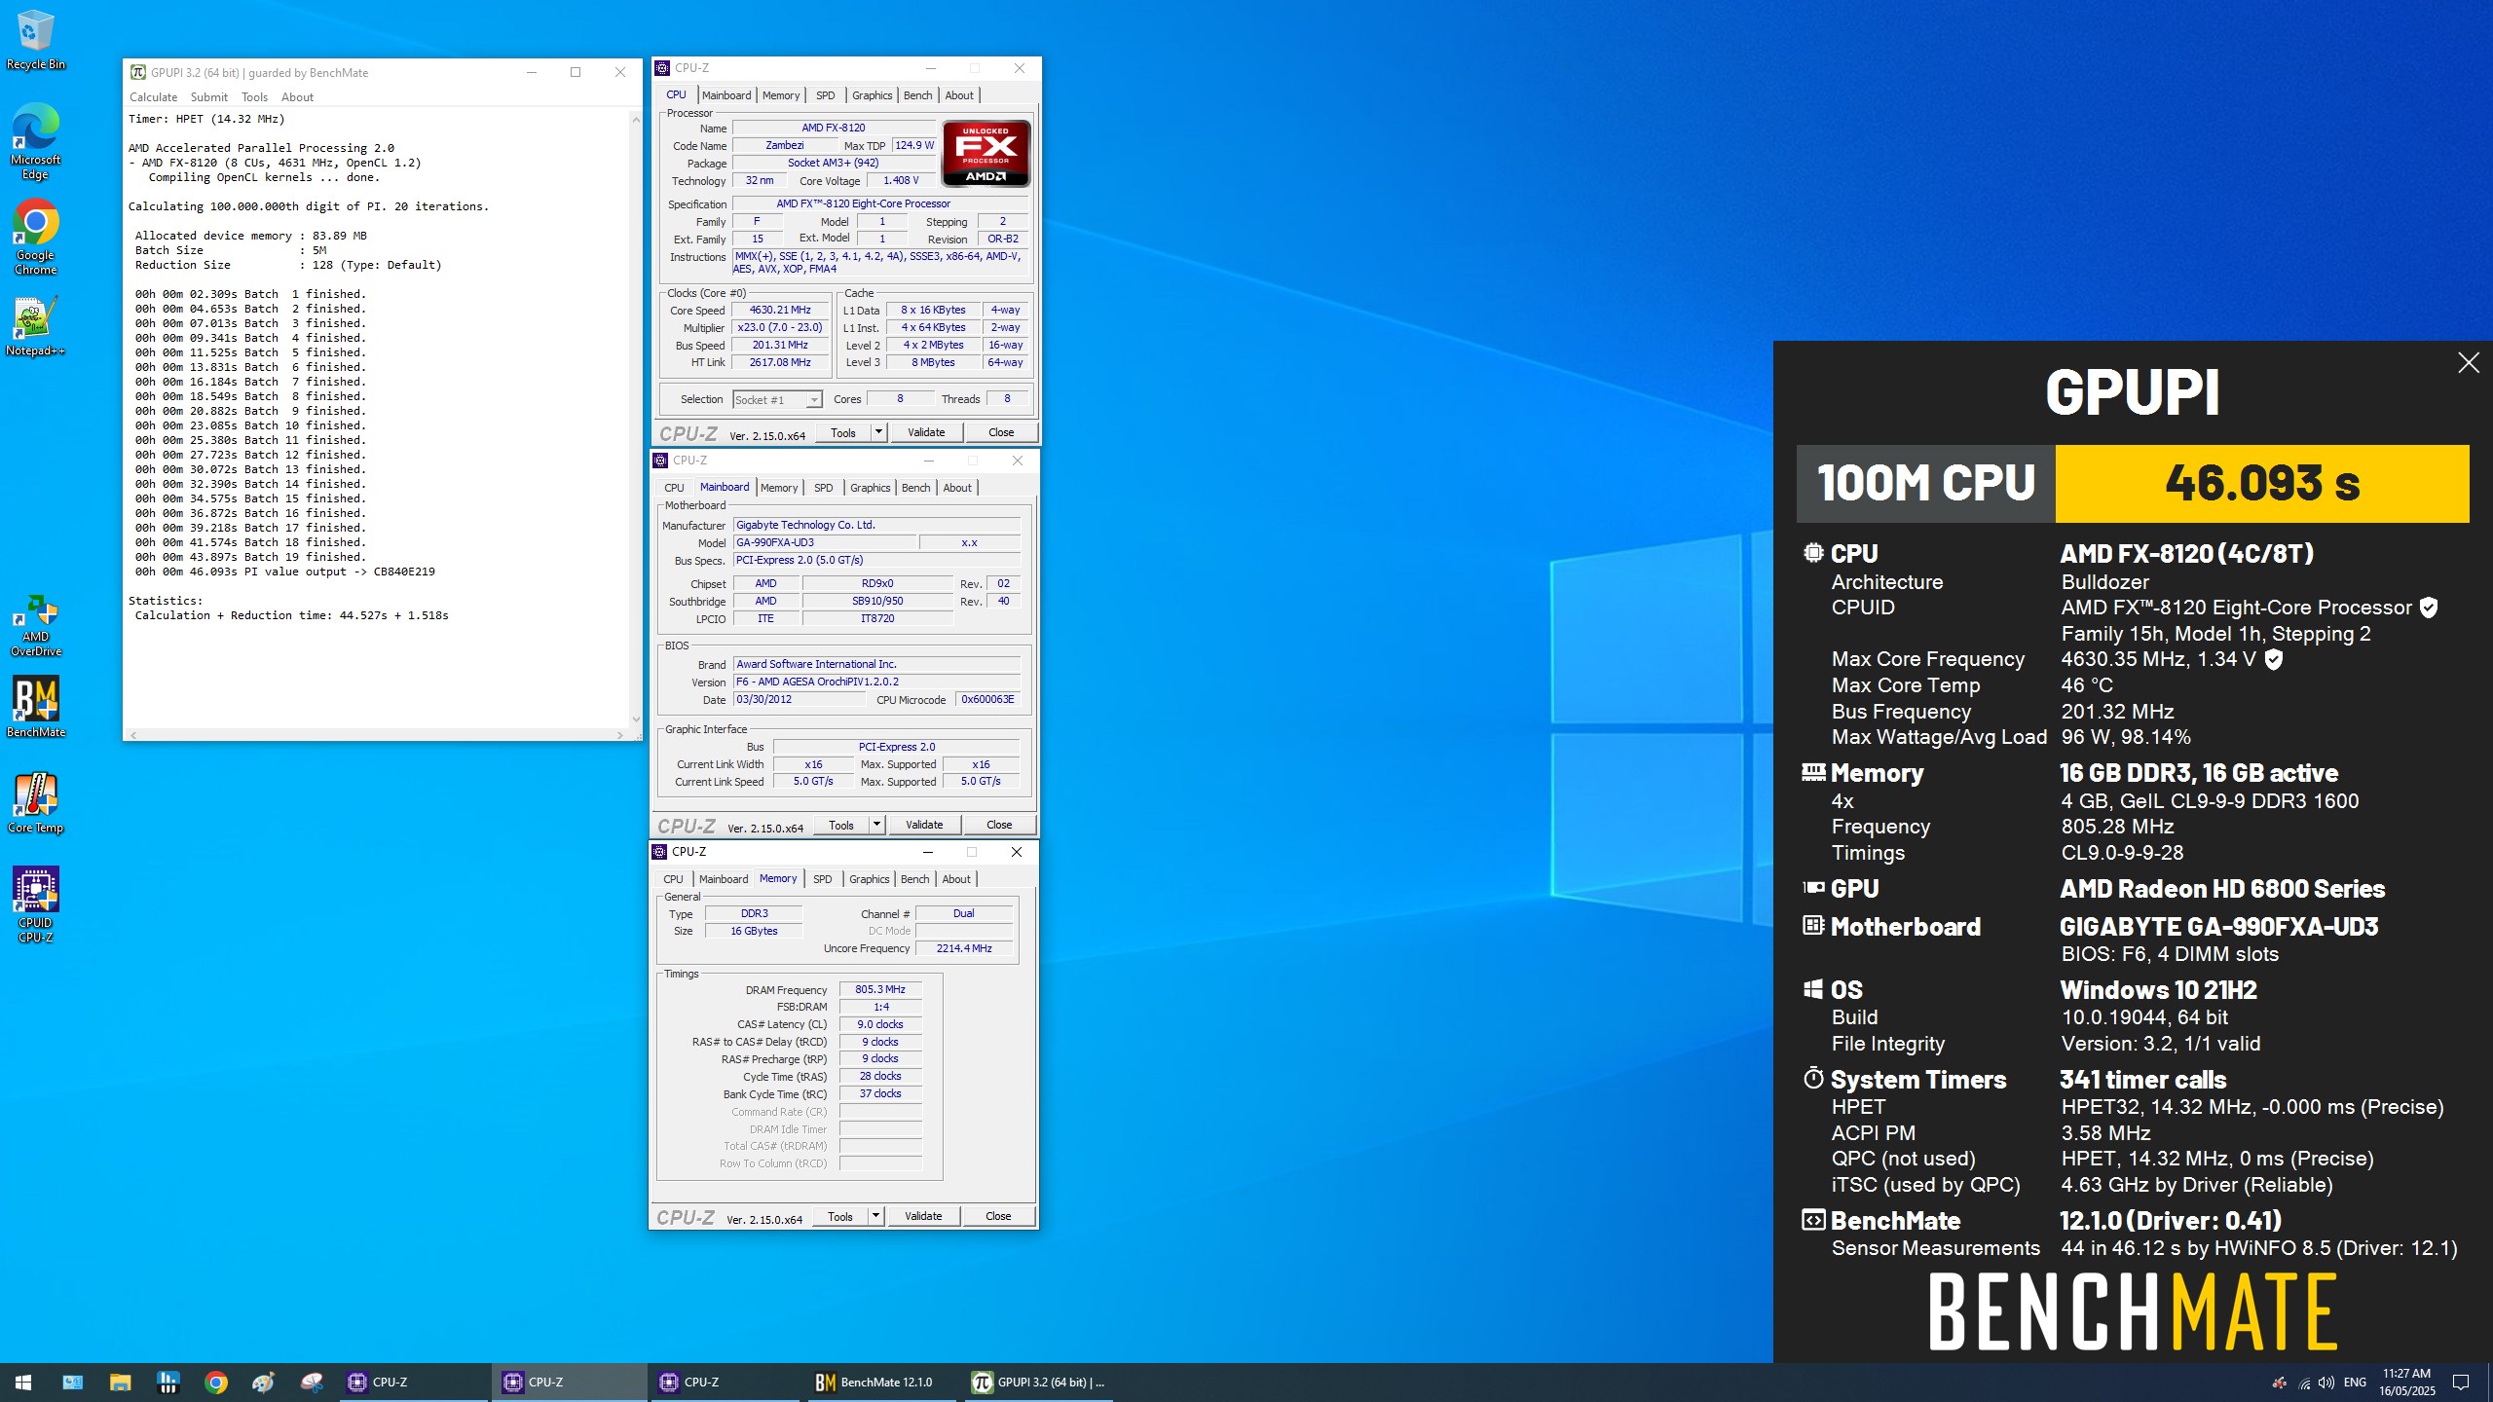Viewport: 2493px width, 1402px height.
Task: Open the Recycle Bin desktop icon
Action: click(x=35, y=40)
